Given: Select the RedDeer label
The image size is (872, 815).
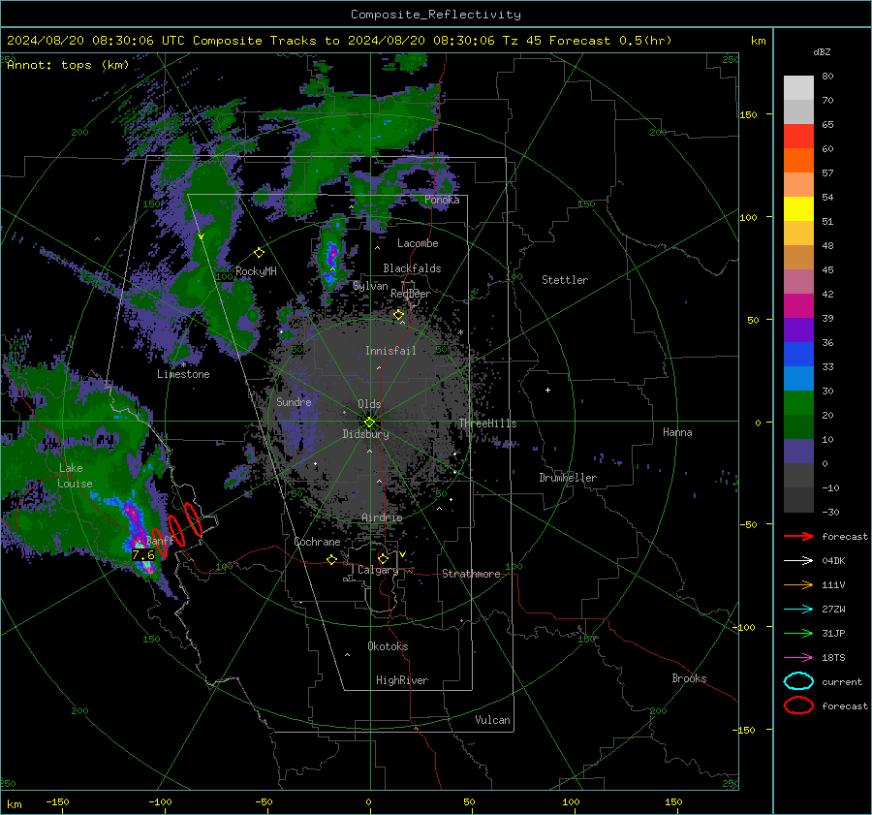Looking at the screenshot, I should (x=411, y=294).
